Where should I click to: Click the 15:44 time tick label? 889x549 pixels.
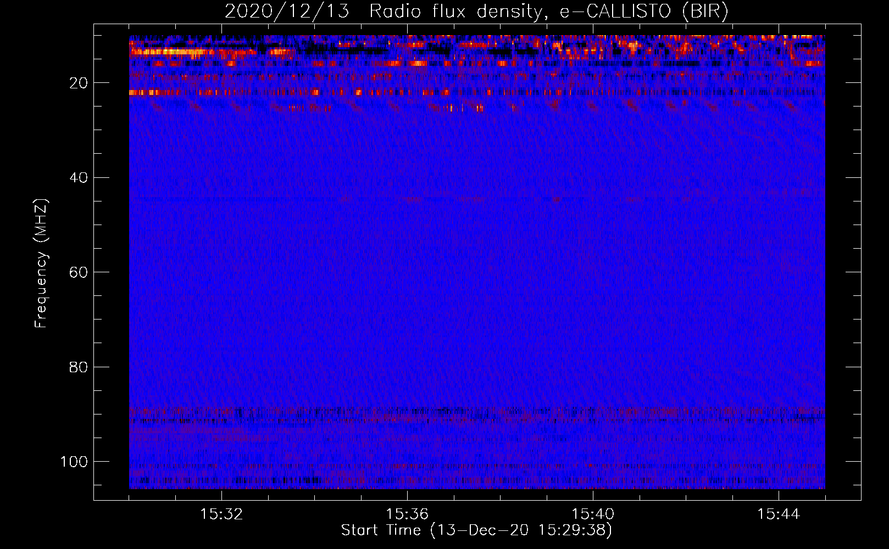[779, 514]
